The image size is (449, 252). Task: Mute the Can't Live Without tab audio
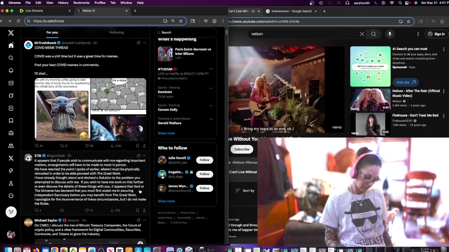pyautogui.click(x=253, y=11)
